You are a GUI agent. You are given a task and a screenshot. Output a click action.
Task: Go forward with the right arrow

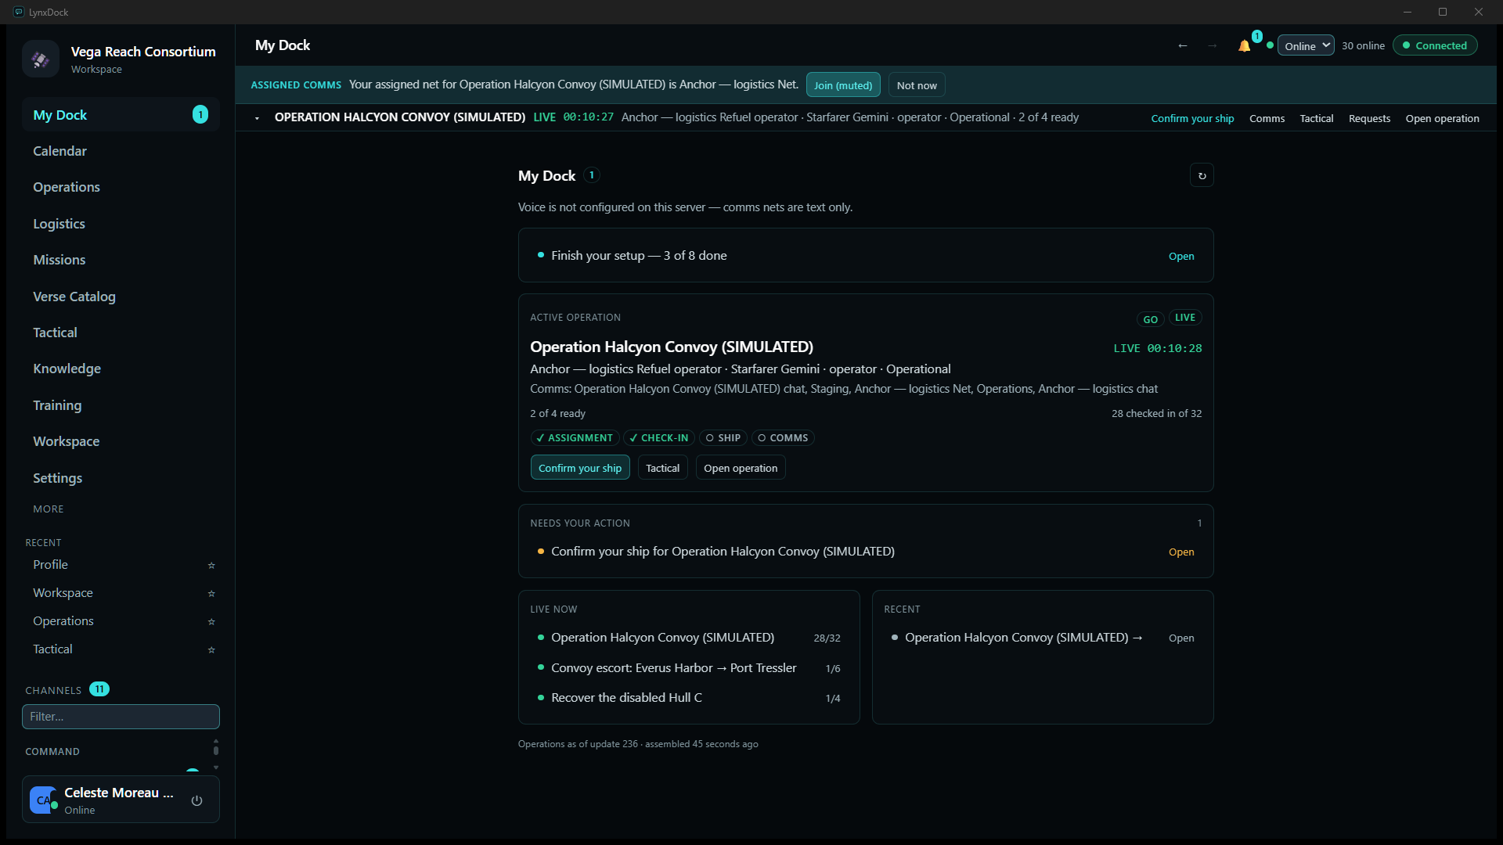[1212, 45]
